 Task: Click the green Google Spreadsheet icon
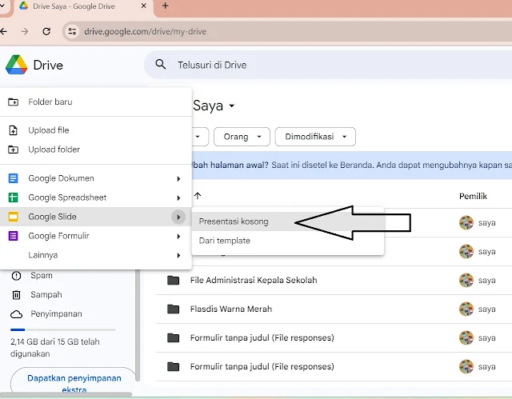point(13,198)
